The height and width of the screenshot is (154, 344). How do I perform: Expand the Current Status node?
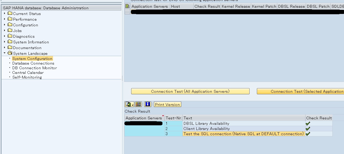click(5, 13)
